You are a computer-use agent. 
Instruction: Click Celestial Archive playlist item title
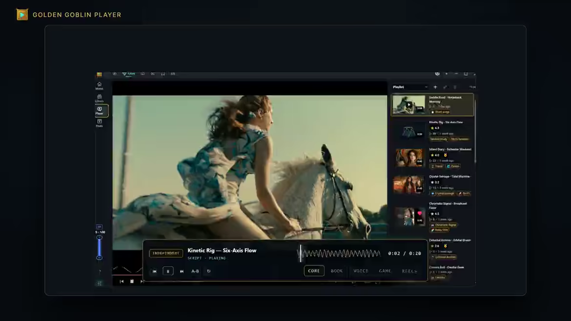coord(450,240)
